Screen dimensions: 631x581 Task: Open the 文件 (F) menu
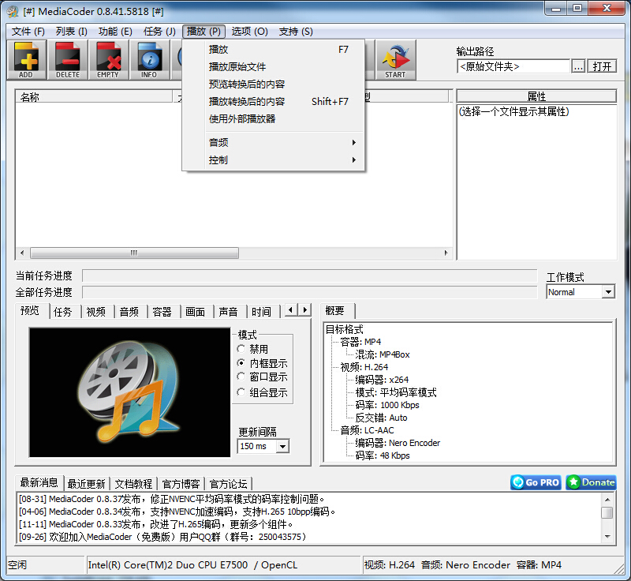[x=28, y=32]
